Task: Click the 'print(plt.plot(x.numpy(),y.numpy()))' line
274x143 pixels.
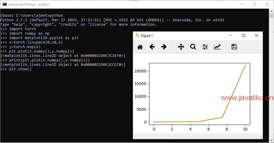Action: pyautogui.click(x=45, y=60)
